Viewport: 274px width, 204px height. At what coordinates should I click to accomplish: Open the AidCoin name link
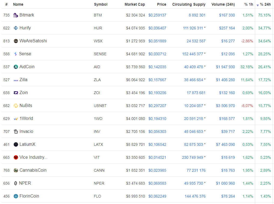point(27,67)
